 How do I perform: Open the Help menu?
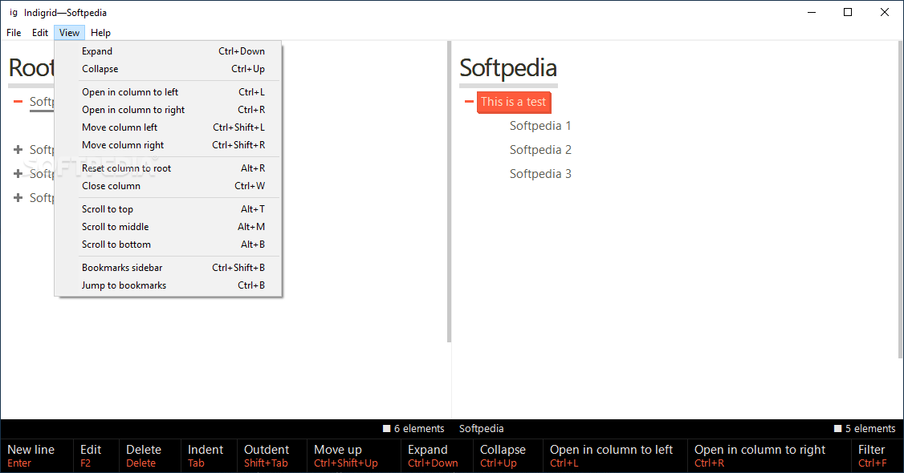pos(100,33)
